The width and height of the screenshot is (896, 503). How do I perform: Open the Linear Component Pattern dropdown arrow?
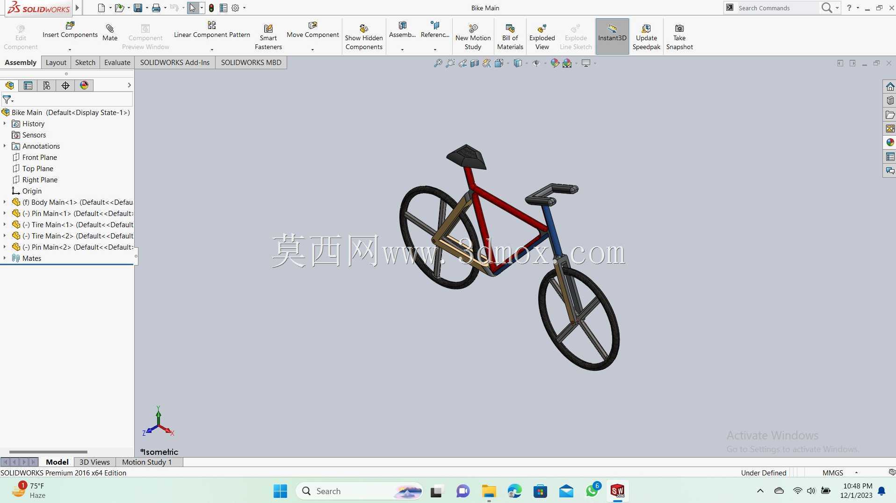pyautogui.click(x=212, y=50)
